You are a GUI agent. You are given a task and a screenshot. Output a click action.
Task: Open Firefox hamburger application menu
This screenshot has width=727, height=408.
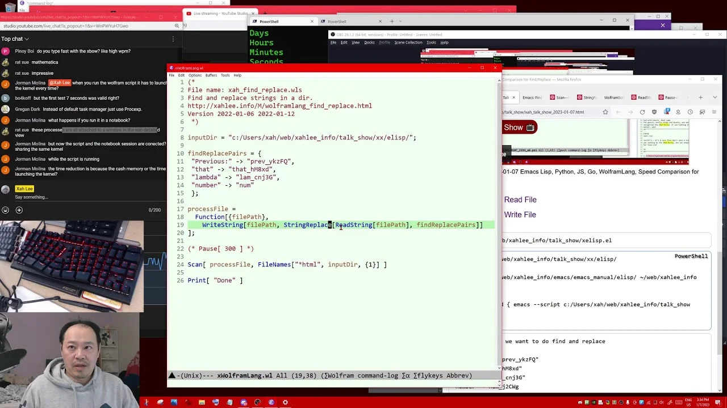pyautogui.click(x=715, y=112)
